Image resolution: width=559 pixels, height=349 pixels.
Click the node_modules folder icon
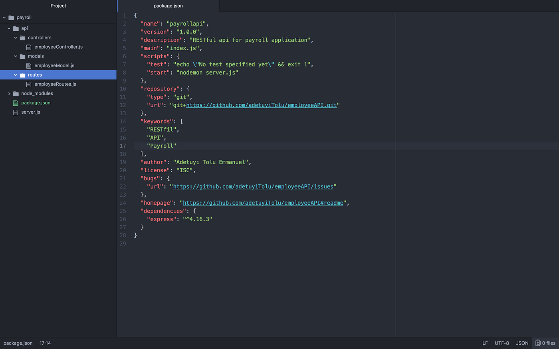click(x=15, y=93)
